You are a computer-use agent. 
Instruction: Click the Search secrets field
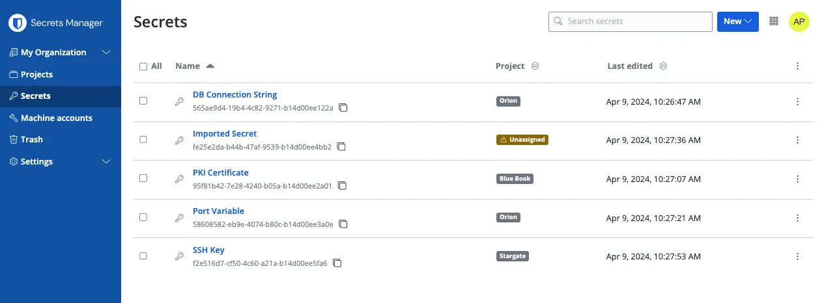click(x=631, y=21)
